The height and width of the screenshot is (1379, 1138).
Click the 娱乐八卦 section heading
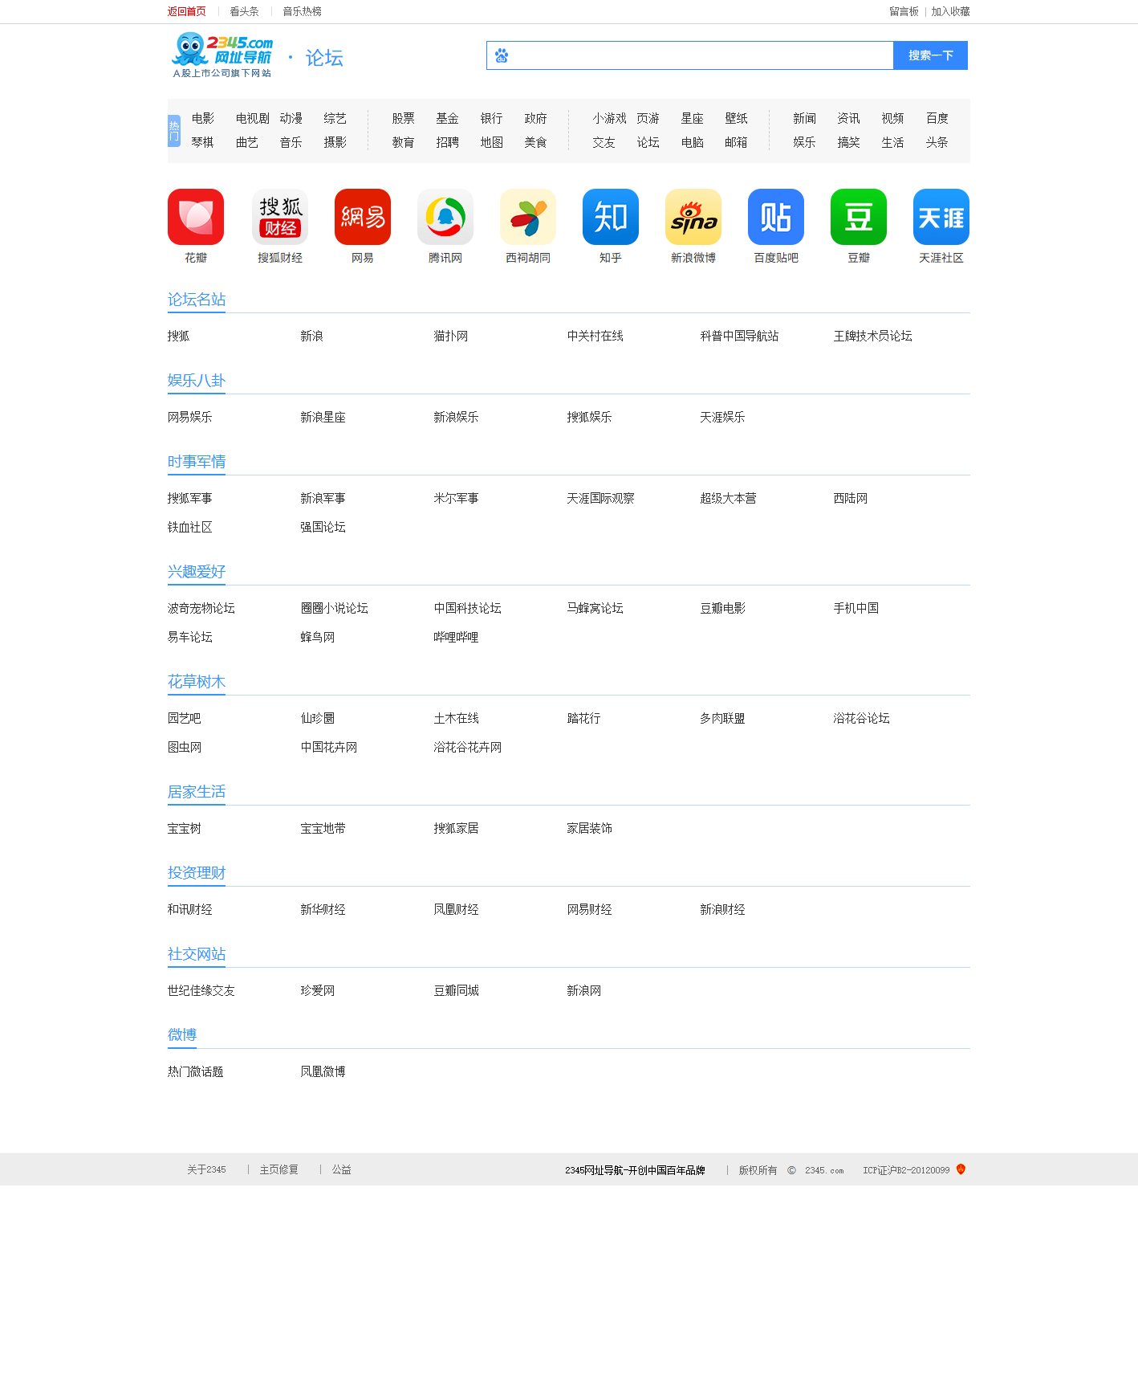click(197, 381)
